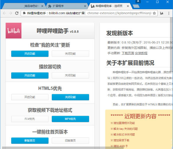Click the 发现新版本 heading
Image resolution: width=173 pixels, height=149 pixels.
click(119, 33)
